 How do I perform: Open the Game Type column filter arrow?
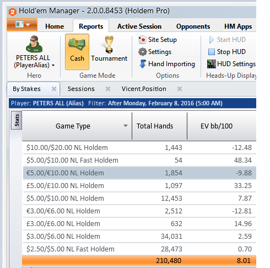[126, 126]
